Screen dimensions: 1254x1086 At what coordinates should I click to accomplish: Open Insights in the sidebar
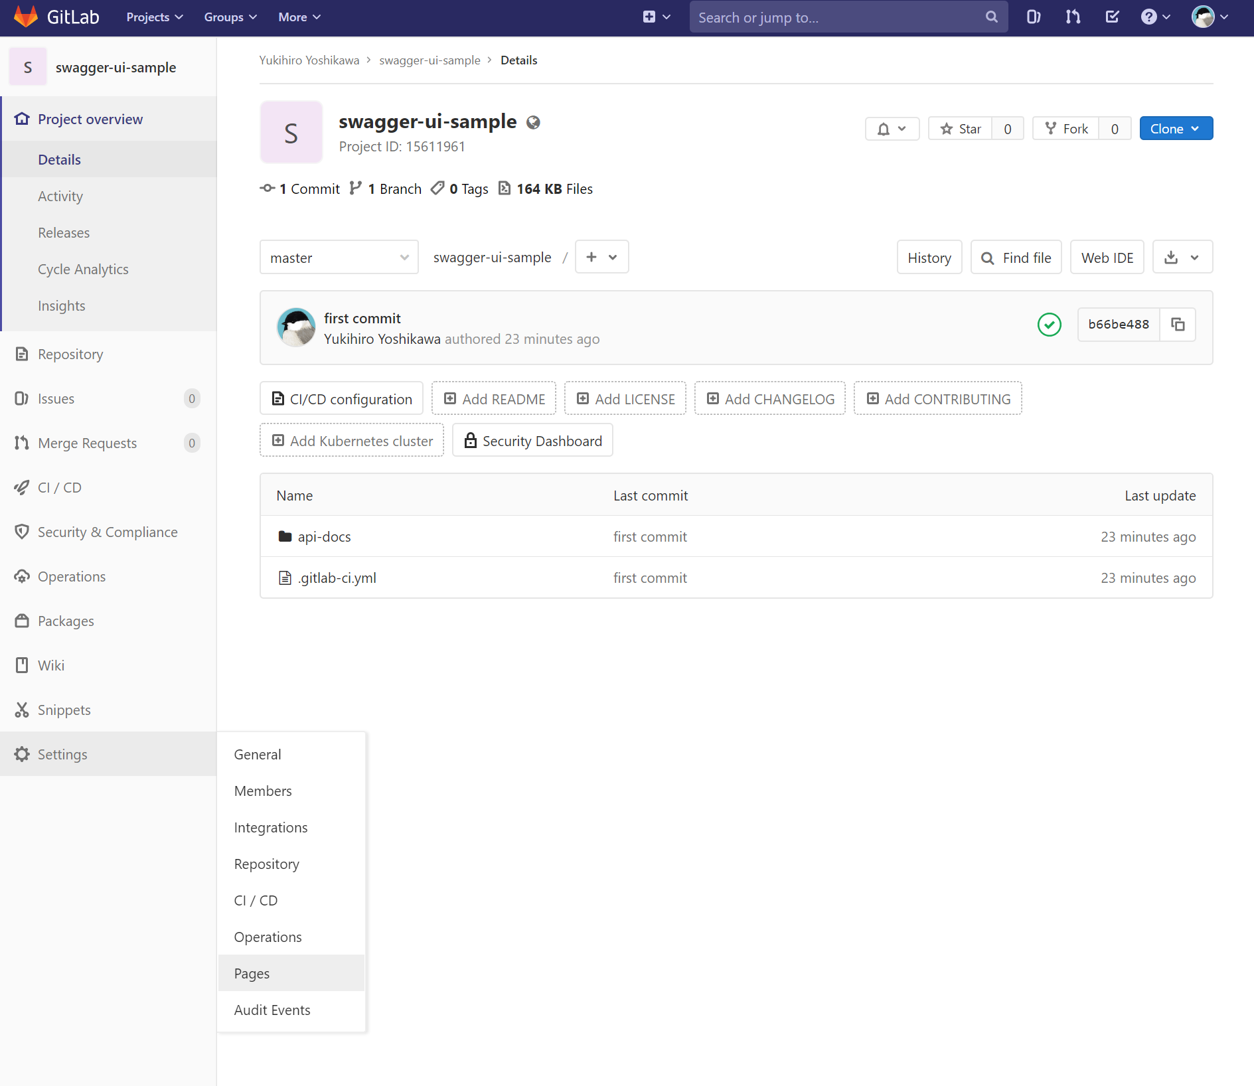62,305
